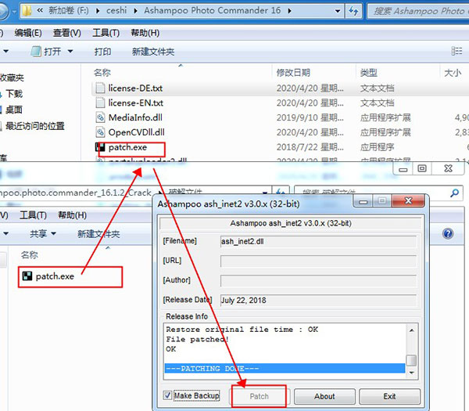Image resolution: width=469 pixels, height=411 pixels.
Task: Open 帮助(H) menu in lower Explorer window
Action: (x=73, y=215)
